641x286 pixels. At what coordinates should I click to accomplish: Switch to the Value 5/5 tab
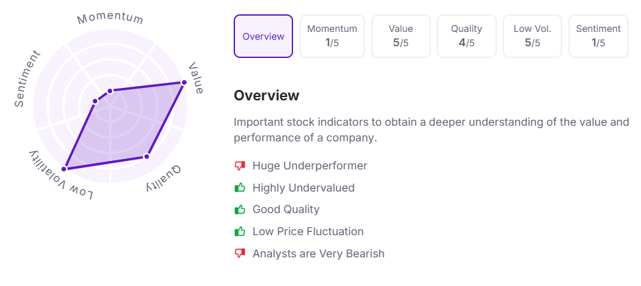401,36
